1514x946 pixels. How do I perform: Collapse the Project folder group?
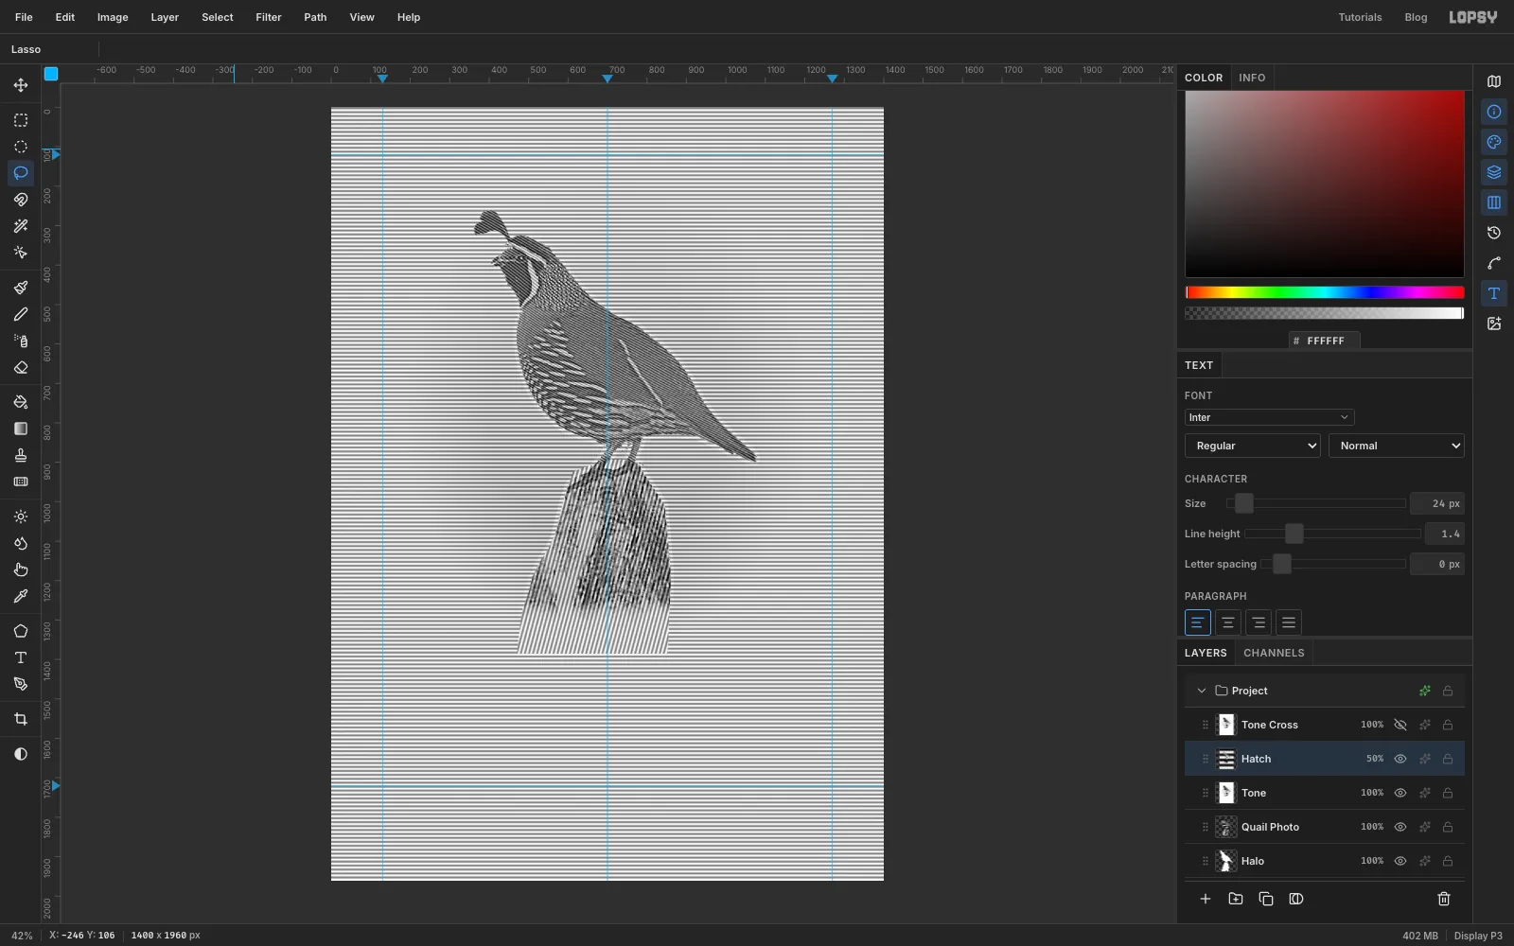1202,691
